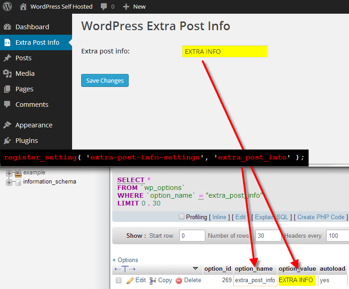
Task: Click the EXTRA INFO option_value cell
Action: 297,280
